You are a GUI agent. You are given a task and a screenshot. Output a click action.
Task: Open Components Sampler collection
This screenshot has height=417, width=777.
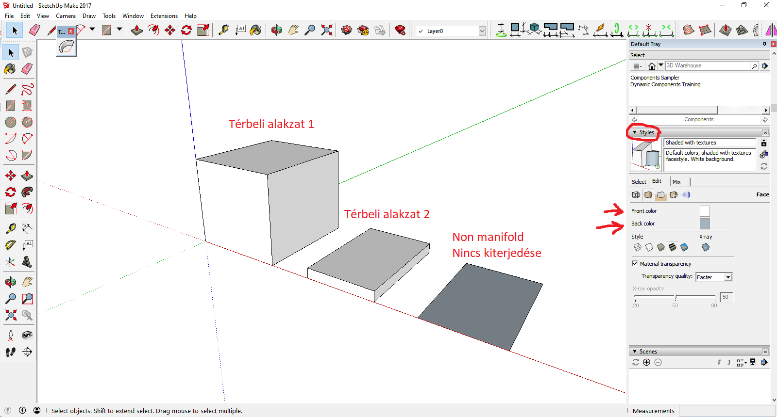tap(655, 78)
